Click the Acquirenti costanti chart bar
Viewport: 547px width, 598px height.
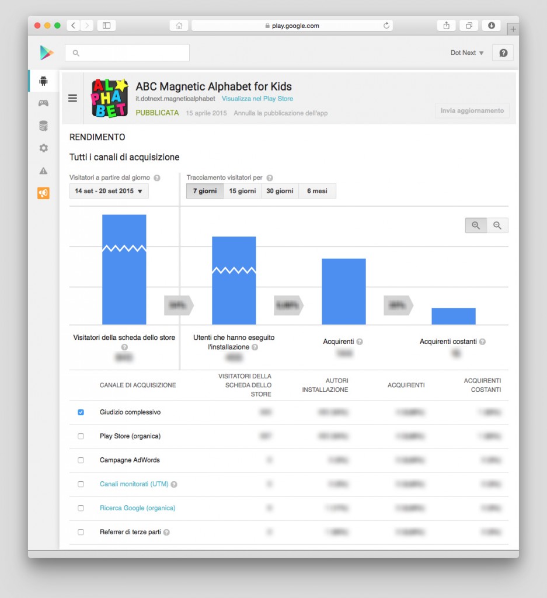454,316
